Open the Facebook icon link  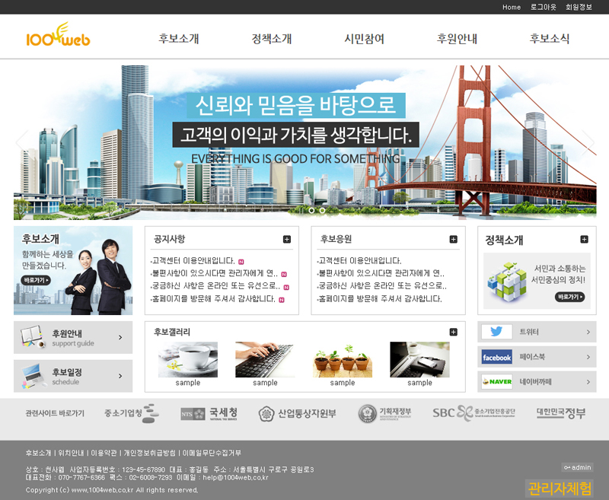(x=496, y=357)
